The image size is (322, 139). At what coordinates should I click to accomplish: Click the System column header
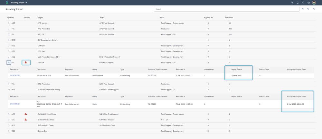click(10, 18)
